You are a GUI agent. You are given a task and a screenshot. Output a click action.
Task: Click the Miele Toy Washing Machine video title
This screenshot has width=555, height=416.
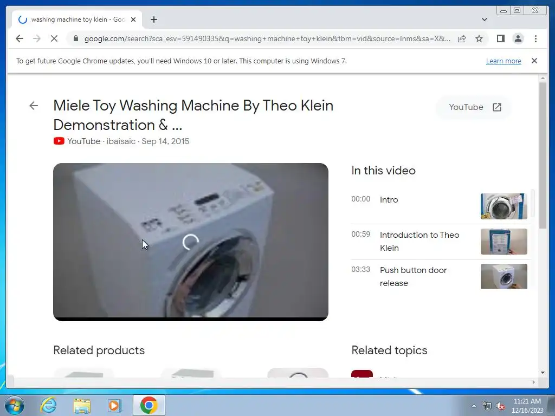point(193,115)
